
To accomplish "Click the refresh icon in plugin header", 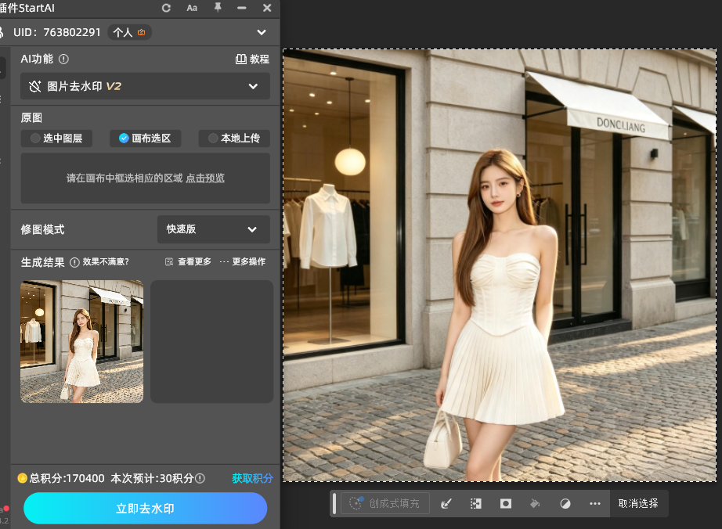I will [166, 8].
